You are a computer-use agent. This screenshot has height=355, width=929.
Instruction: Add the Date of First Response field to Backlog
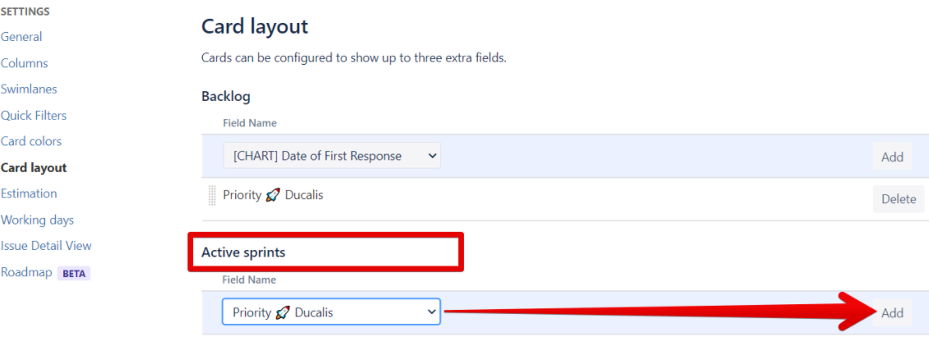892,157
